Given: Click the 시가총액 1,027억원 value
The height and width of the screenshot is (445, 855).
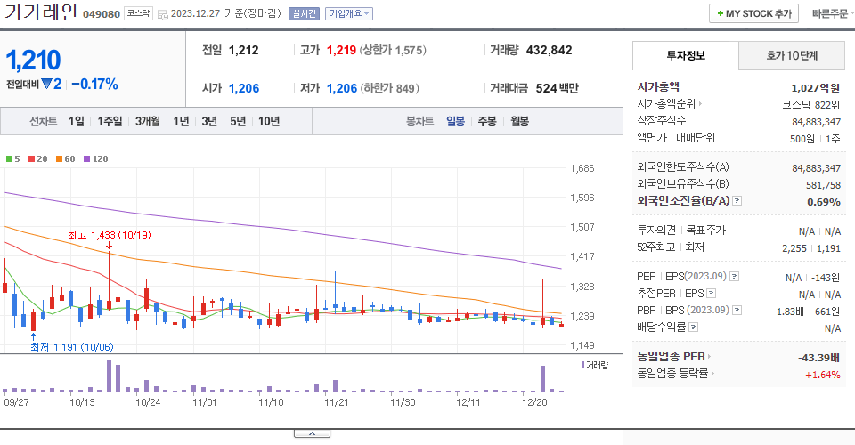Looking at the screenshot, I should pos(816,88).
